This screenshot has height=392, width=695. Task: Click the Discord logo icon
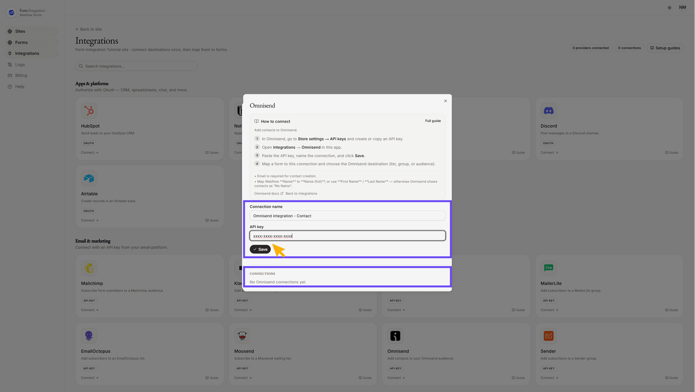(x=549, y=111)
